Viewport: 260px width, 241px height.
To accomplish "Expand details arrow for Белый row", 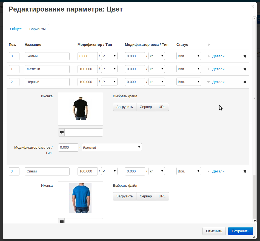I will pos(209,56).
